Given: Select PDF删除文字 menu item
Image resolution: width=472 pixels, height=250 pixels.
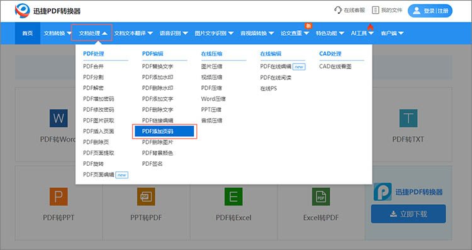Looking at the screenshot, I should [x=157, y=110].
